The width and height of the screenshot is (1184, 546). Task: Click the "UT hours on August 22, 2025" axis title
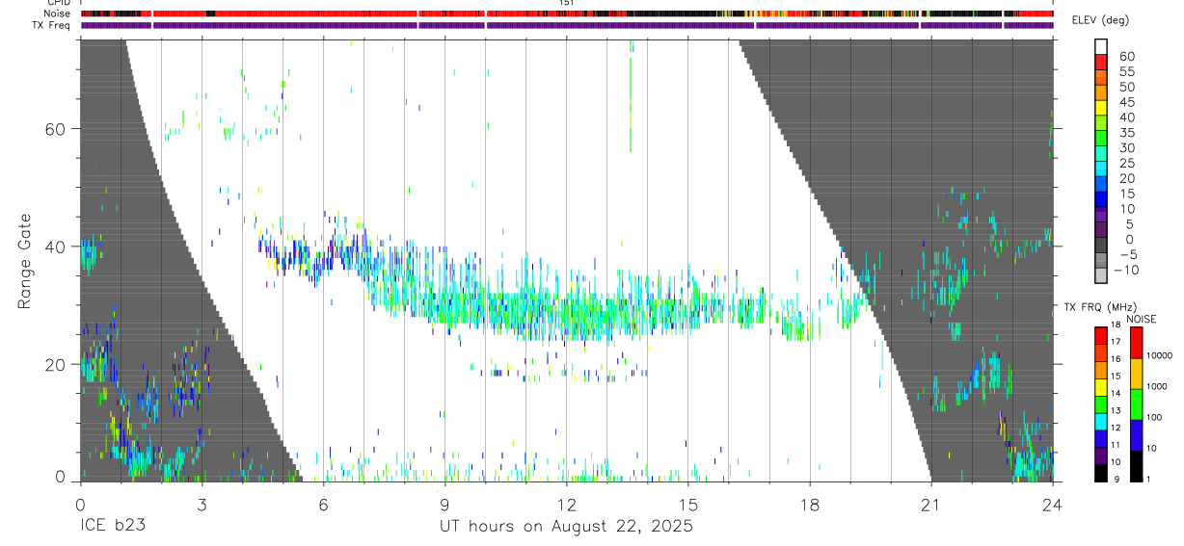[566, 527]
